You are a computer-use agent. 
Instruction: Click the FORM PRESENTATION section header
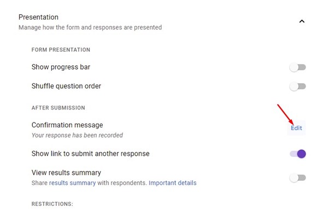click(61, 50)
